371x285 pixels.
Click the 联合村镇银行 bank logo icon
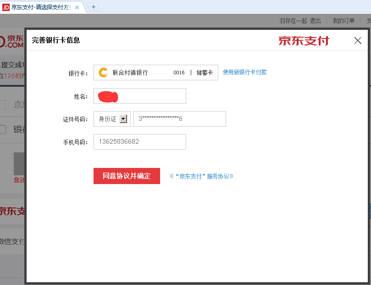click(103, 73)
